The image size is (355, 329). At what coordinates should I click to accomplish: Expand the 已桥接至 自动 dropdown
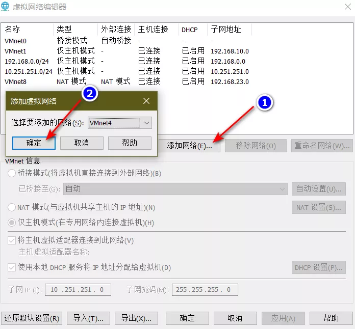click(282, 189)
